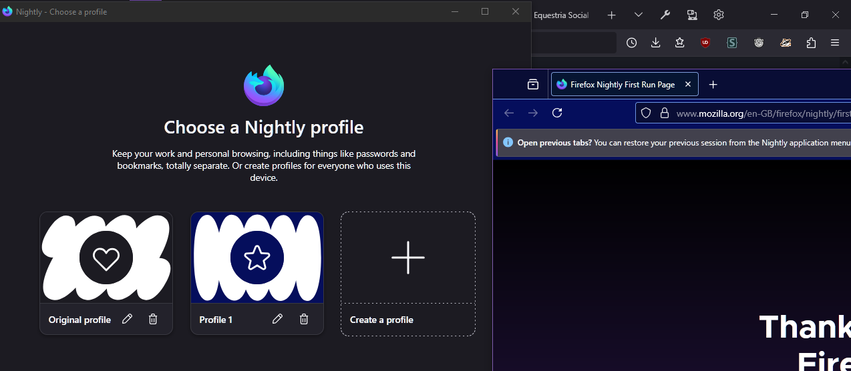Screen dimensions: 851x371
Task: Minimize the Choose a profile window
Action: coord(454,11)
